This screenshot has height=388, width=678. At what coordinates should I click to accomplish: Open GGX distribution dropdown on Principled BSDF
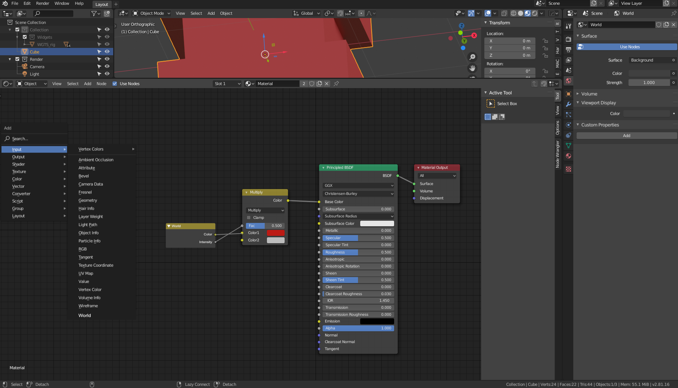coord(358,185)
